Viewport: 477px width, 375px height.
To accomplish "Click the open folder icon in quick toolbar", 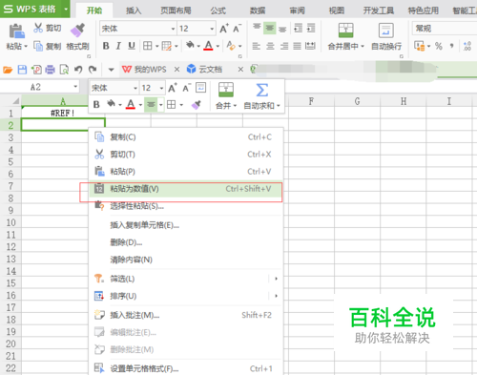I will [8, 70].
